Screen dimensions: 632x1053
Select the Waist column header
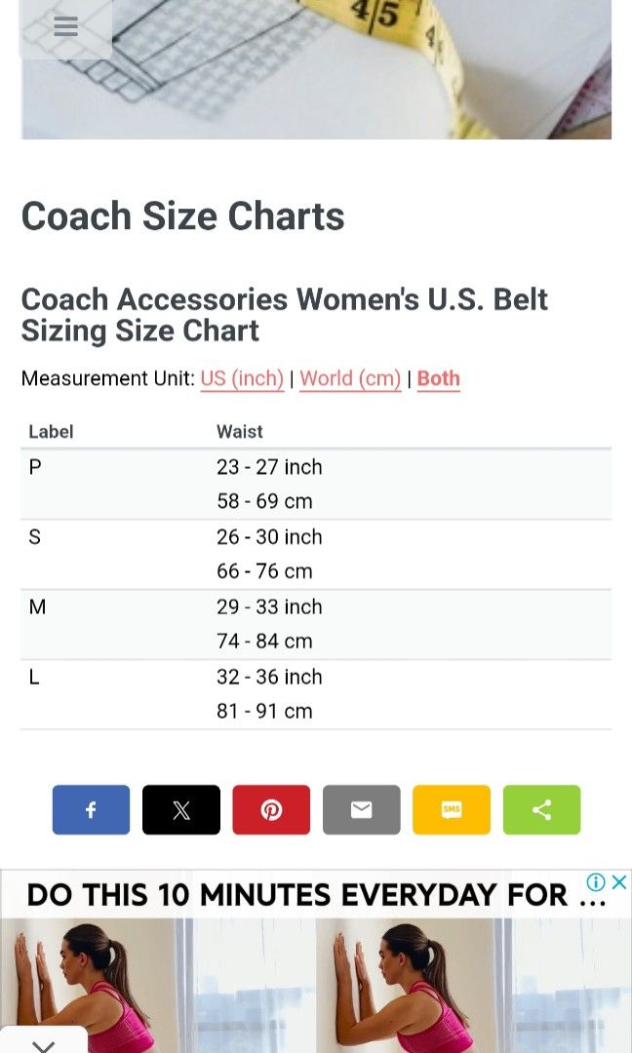tap(239, 431)
